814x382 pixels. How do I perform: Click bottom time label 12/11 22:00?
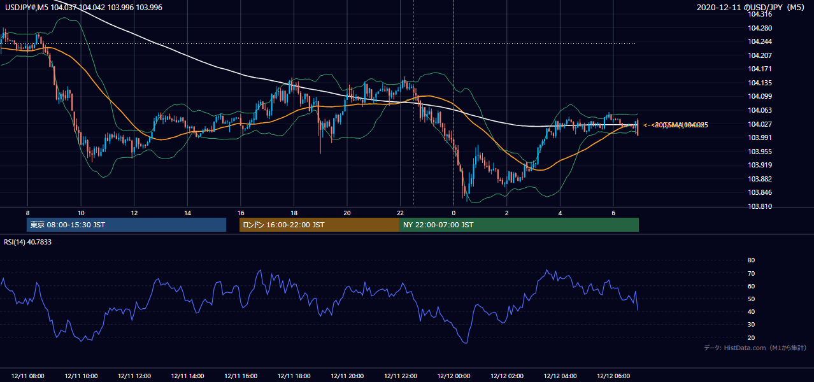pyautogui.click(x=400, y=376)
